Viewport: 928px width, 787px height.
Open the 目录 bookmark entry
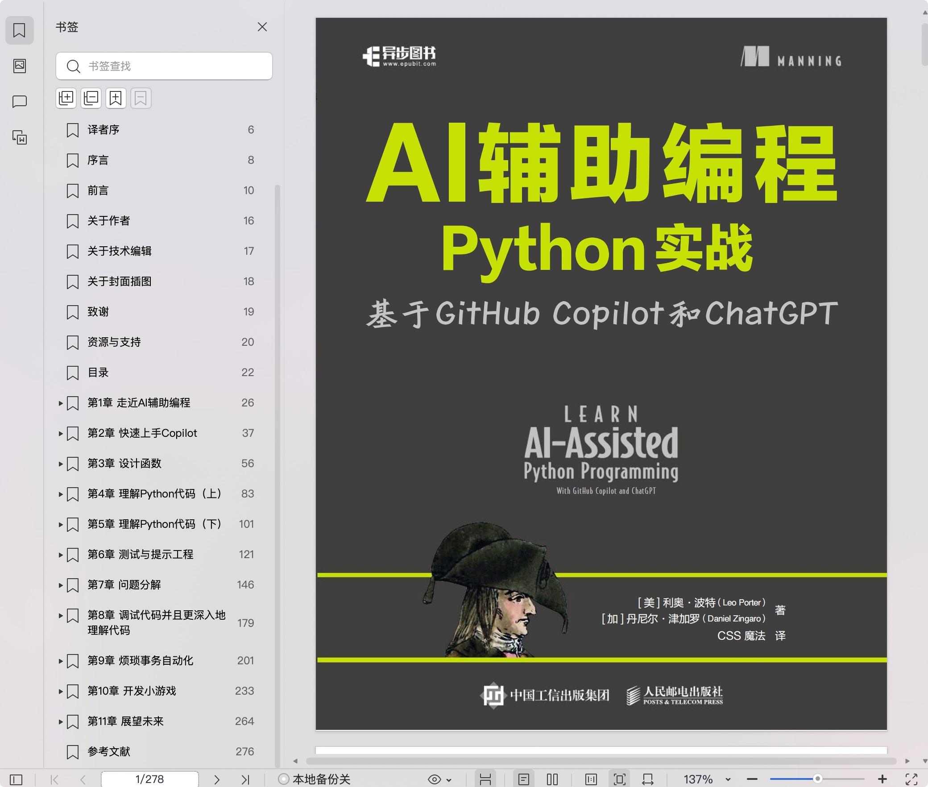click(98, 373)
